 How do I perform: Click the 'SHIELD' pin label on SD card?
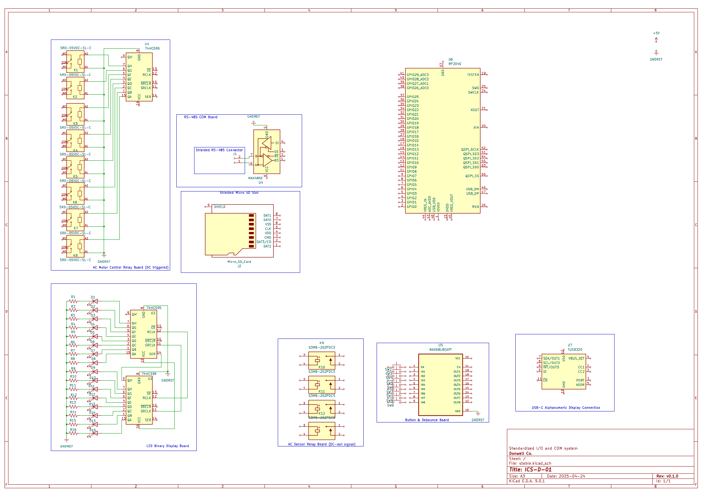(x=219, y=207)
